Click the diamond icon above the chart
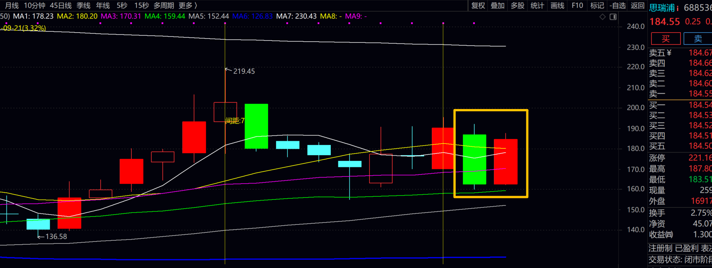Image resolution: width=712 pixels, height=268 pixels. [602, 17]
